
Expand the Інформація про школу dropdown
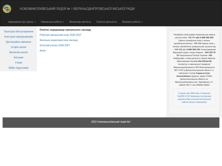pos(22,22)
